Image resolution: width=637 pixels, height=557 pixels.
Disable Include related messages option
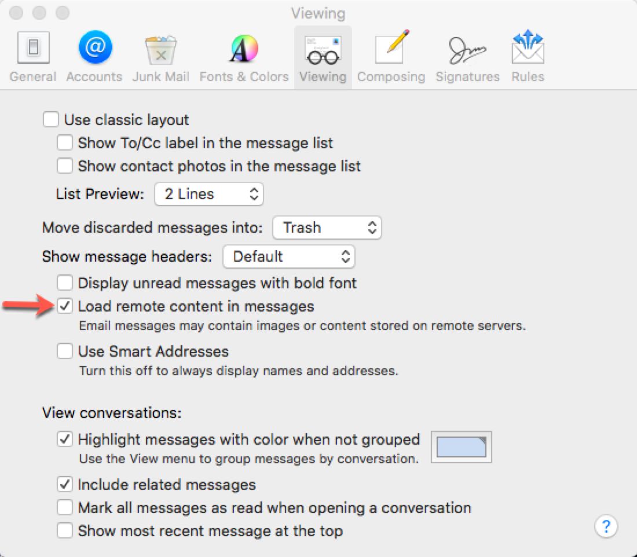[x=65, y=485]
